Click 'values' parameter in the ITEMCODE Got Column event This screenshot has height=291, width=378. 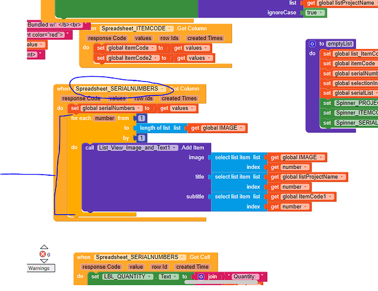click(x=143, y=38)
